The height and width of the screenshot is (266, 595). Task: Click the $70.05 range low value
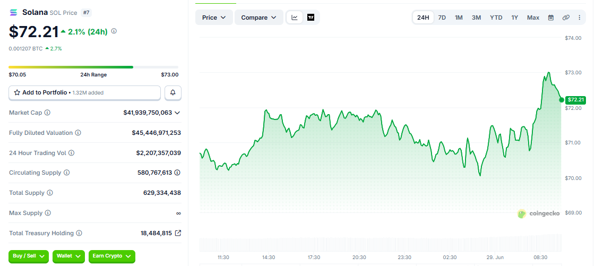click(x=18, y=75)
